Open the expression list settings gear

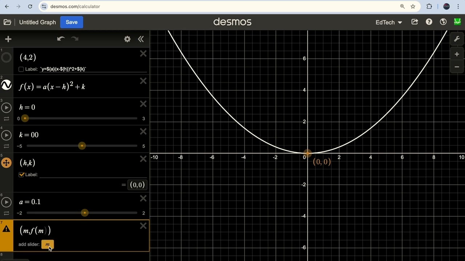click(127, 39)
